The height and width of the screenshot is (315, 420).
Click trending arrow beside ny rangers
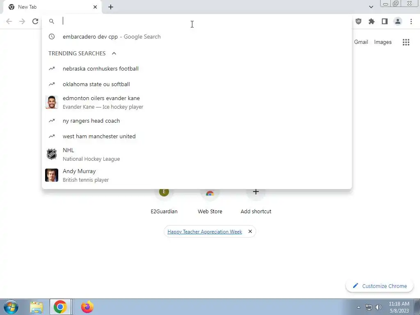(52, 121)
